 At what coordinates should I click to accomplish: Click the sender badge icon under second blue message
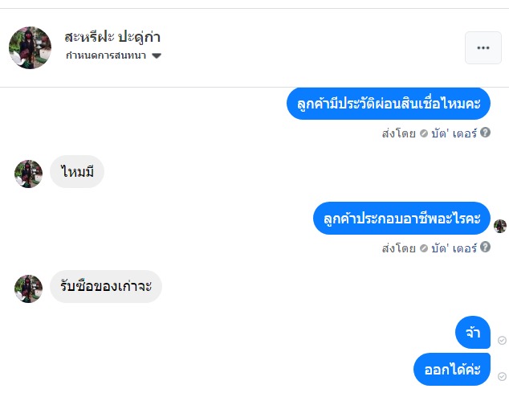423,248
